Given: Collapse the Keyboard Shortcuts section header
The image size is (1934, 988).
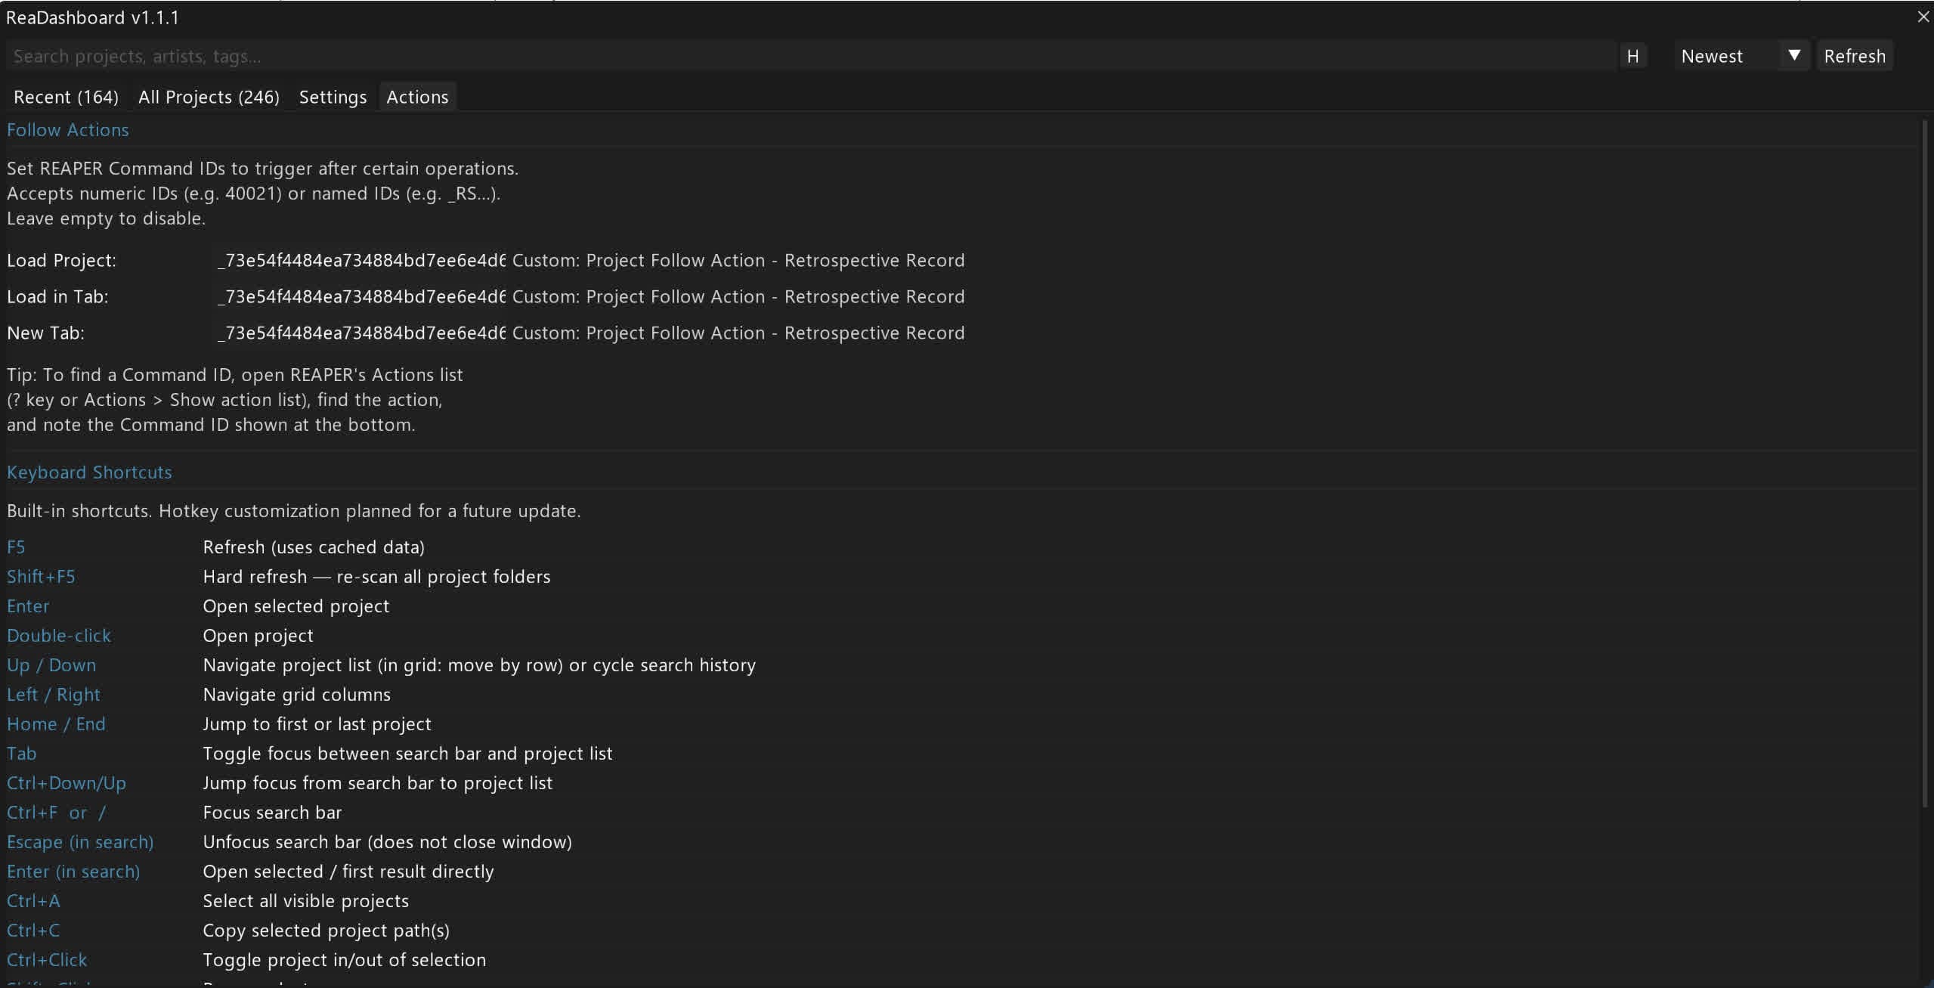Looking at the screenshot, I should (x=89, y=472).
